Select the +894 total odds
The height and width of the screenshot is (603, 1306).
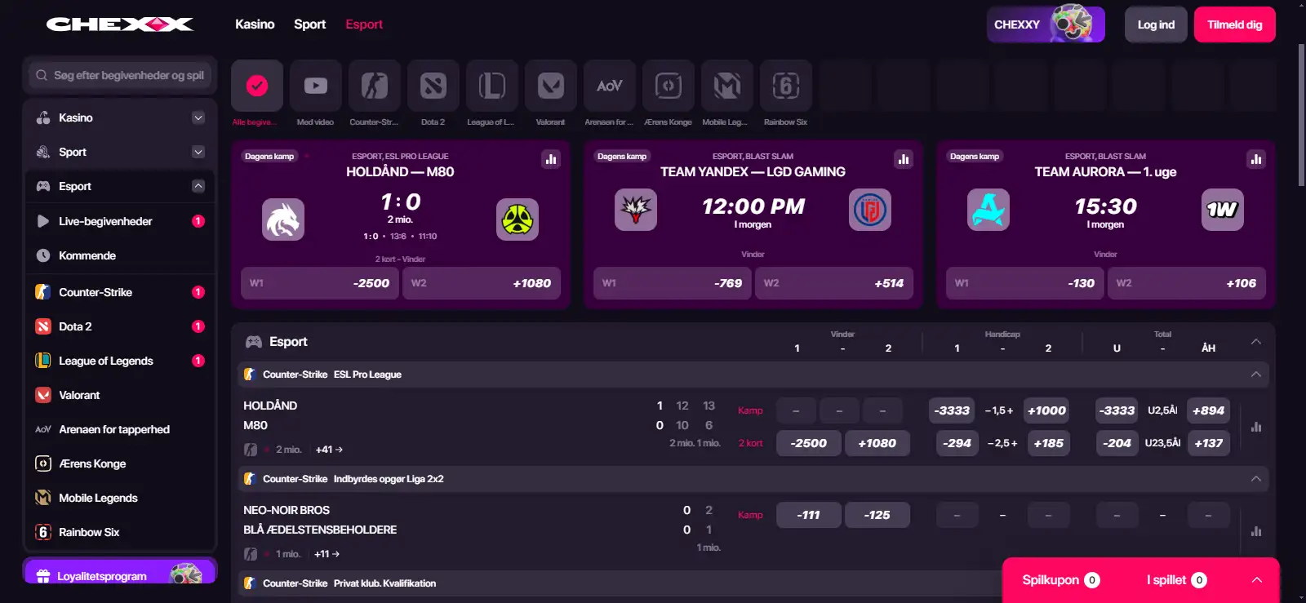pyautogui.click(x=1208, y=410)
